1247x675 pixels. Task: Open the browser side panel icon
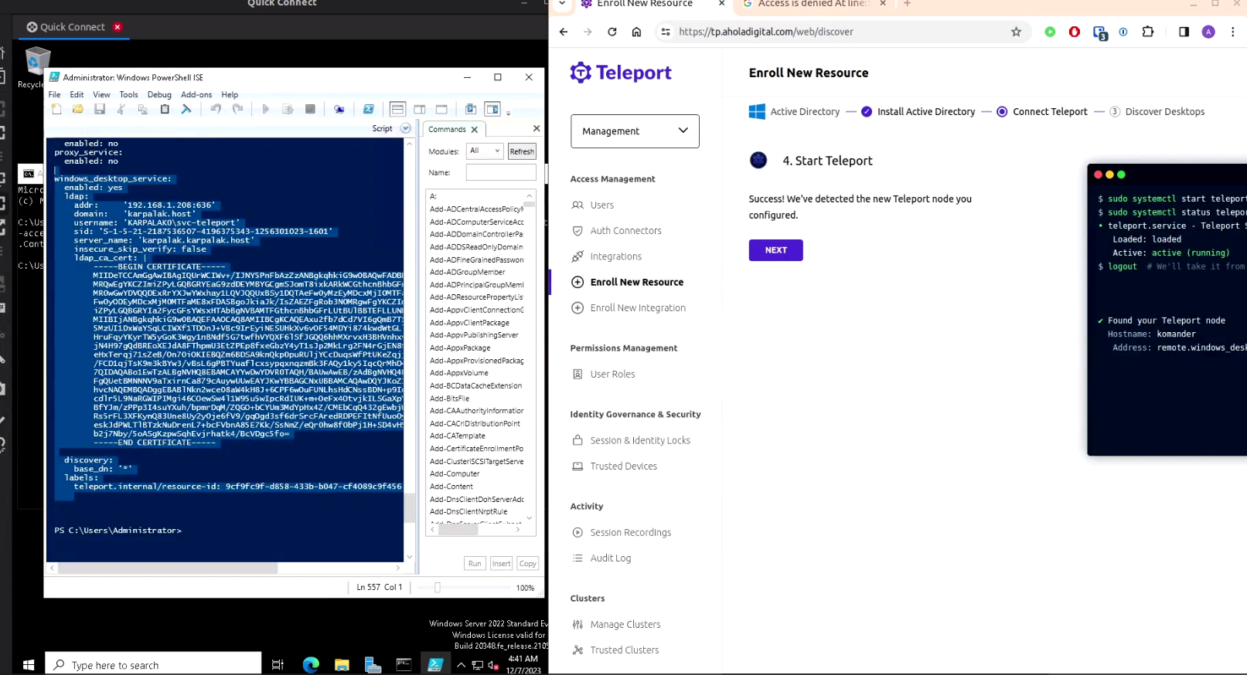[x=1184, y=32]
